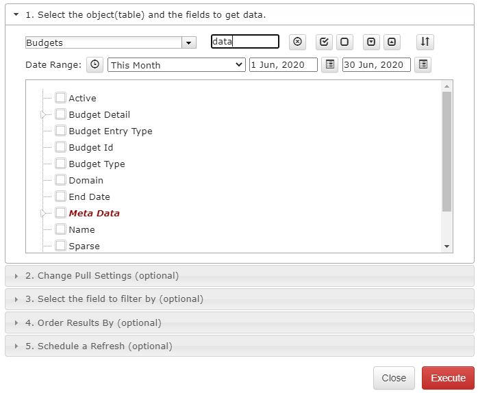Click the check all fields icon
Screen dimensions: 478x393
(324, 42)
